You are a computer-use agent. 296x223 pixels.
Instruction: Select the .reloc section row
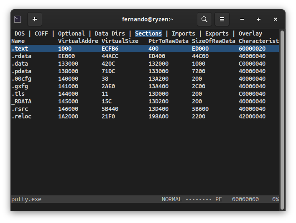[145, 116]
